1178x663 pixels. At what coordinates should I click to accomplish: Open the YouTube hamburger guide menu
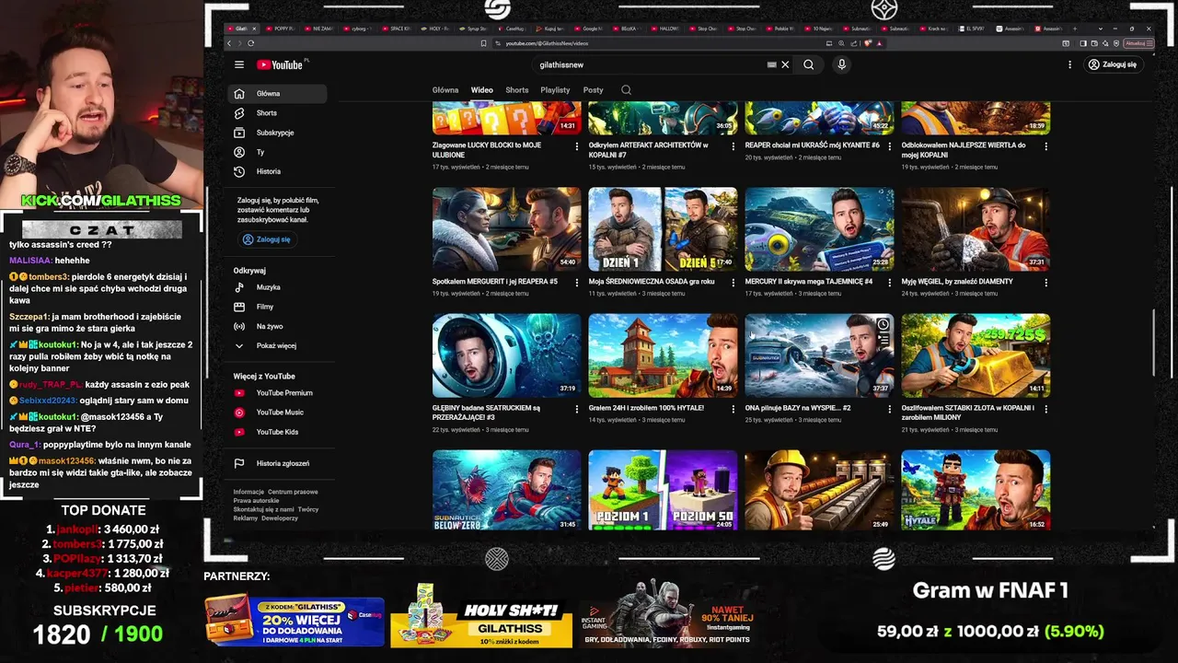pos(239,64)
